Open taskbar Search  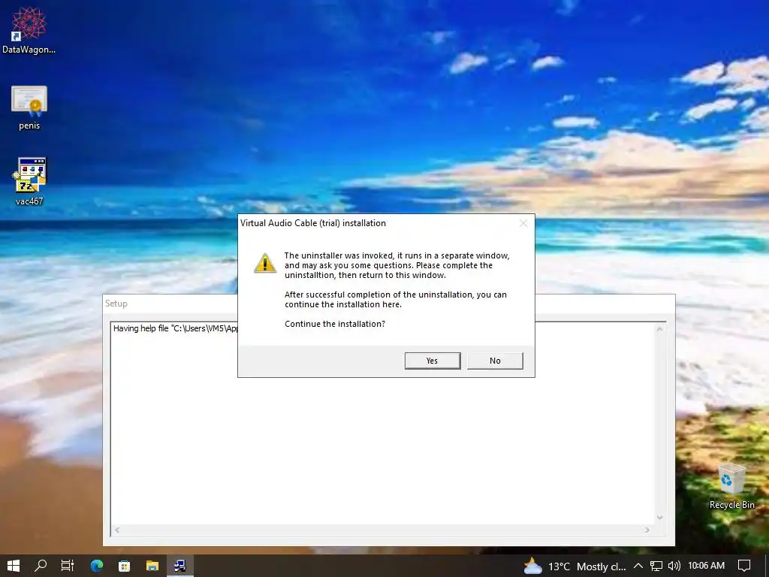tap(41, 566)
